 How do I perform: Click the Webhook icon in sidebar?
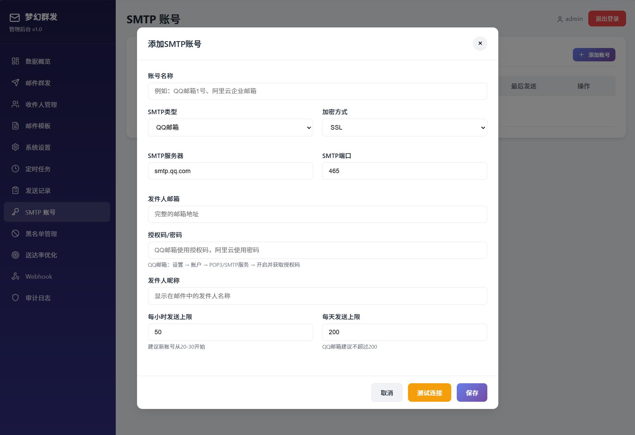click(15, 276)
